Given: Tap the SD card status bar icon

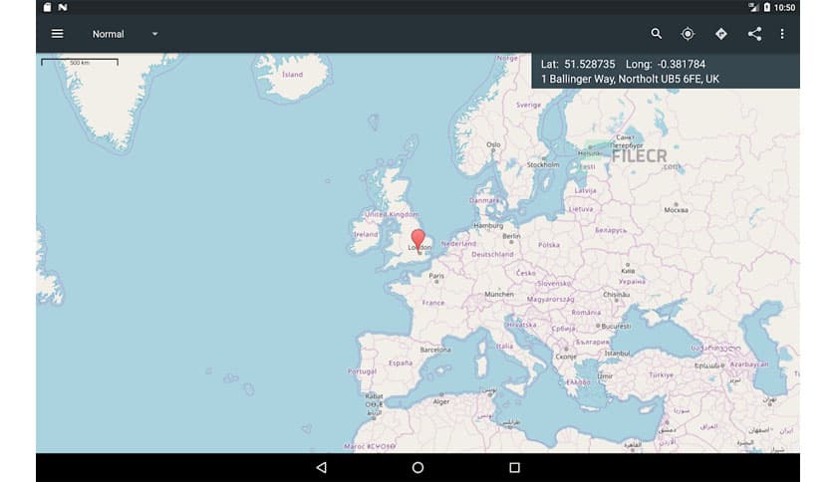Looking at the screenshot, I should 47,7.
